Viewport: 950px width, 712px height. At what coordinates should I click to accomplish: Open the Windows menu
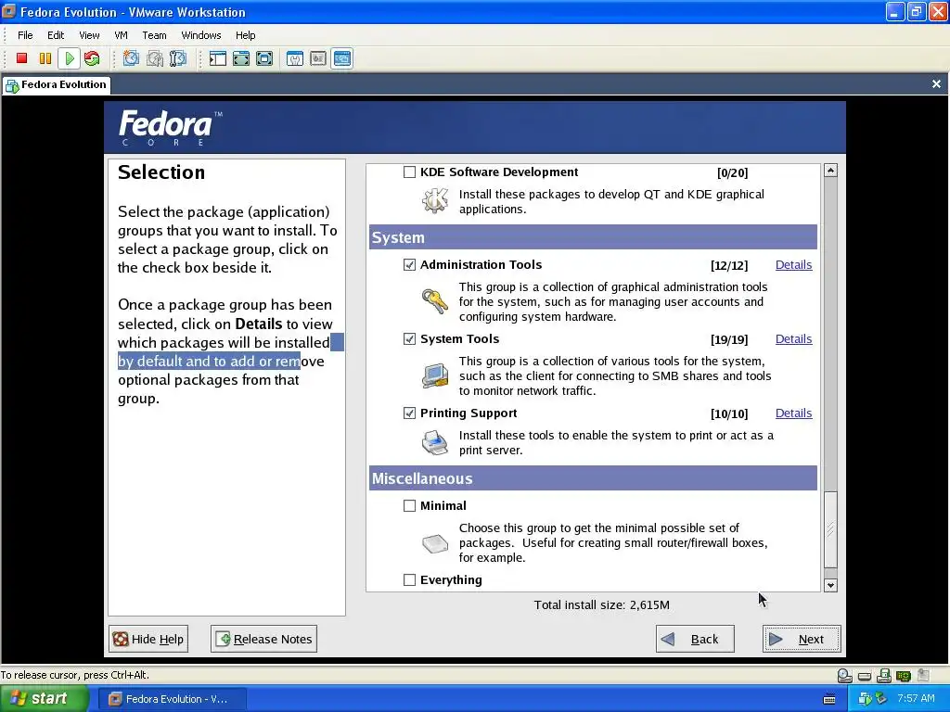[201, 35]
